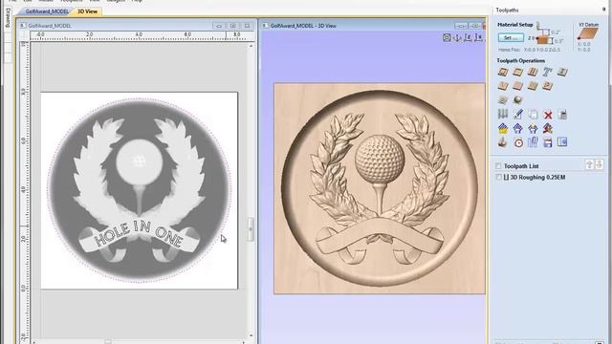Toggle the 3D Roughing 0.25EM checkbox
Screen dimensions: 612x344
pyautogui.click(x=498, y=177)
